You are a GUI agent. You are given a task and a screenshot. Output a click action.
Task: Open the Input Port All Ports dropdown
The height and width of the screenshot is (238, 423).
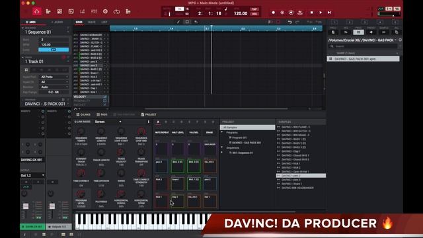(x=54, y=77)
